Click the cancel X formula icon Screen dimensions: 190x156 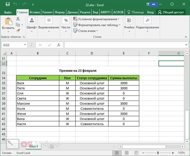tap(40, 45)
